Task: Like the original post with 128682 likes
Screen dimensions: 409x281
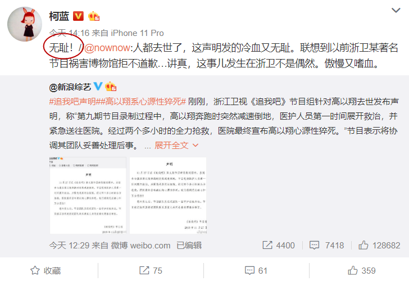Action: click(x=379, y=245)
